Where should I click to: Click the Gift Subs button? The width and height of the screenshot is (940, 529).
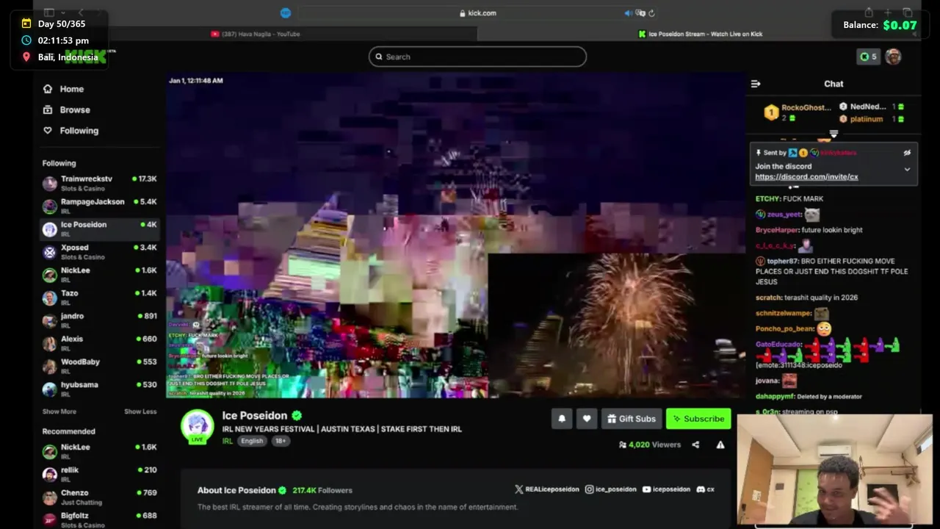[x=632, y=419]
